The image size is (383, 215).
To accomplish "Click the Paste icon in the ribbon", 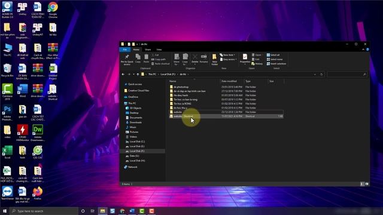I will [146, 59].
